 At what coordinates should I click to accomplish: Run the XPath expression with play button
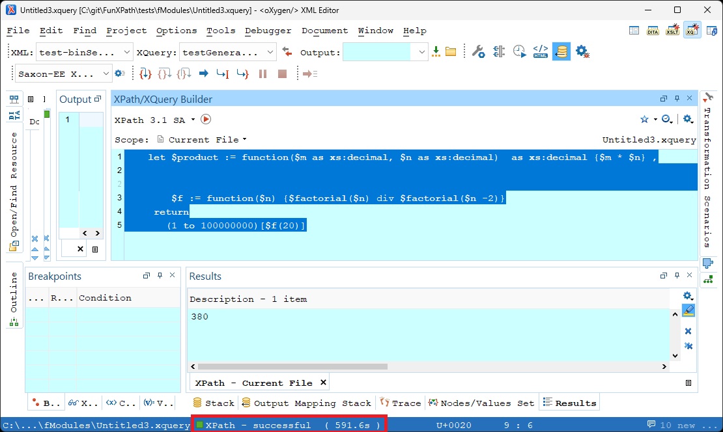[206, 119]
